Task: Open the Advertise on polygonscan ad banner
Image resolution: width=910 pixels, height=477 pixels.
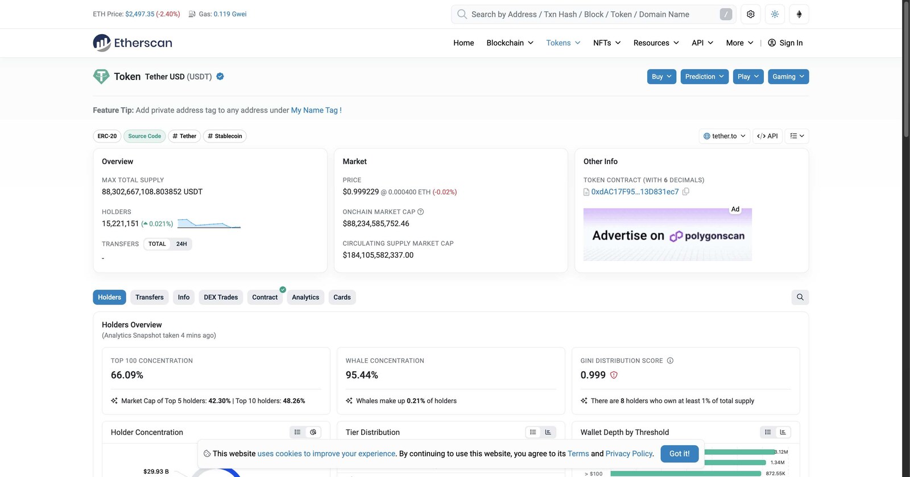Action: pyautogui.click(x=668, y=235)
